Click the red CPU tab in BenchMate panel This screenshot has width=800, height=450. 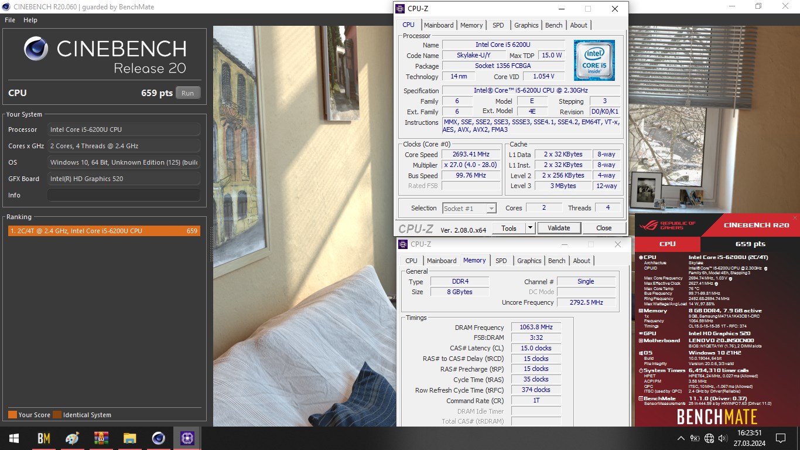click(x=668, y=244)
